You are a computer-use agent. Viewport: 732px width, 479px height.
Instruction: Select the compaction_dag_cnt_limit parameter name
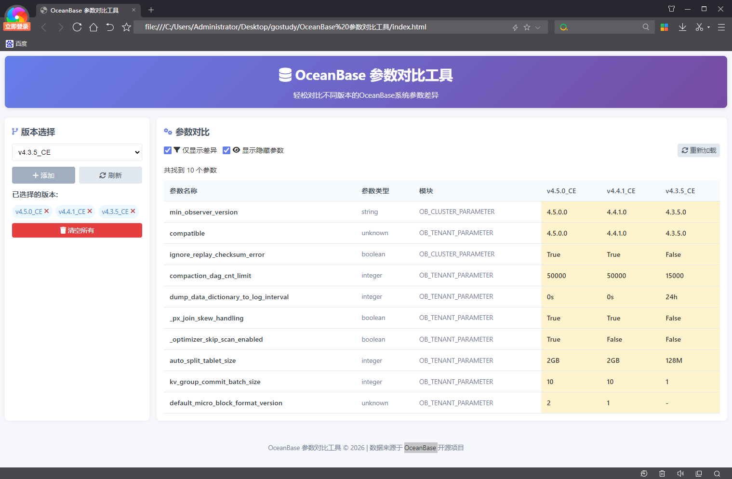click(210, 276)
